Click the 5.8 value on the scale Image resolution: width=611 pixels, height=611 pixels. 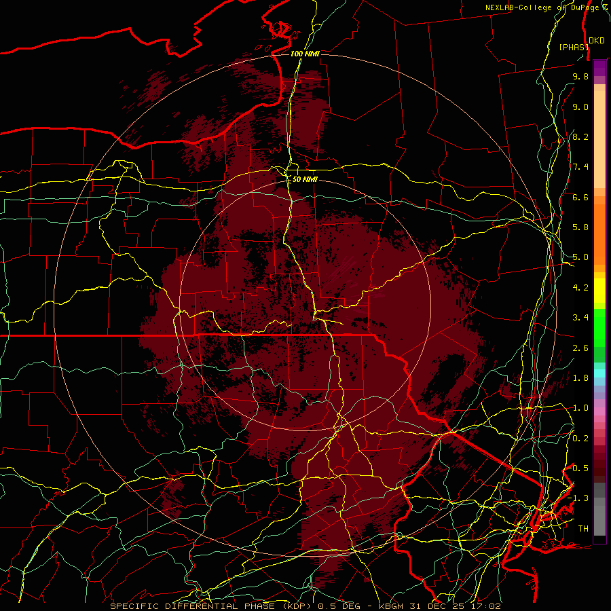[x=580, y=227]
